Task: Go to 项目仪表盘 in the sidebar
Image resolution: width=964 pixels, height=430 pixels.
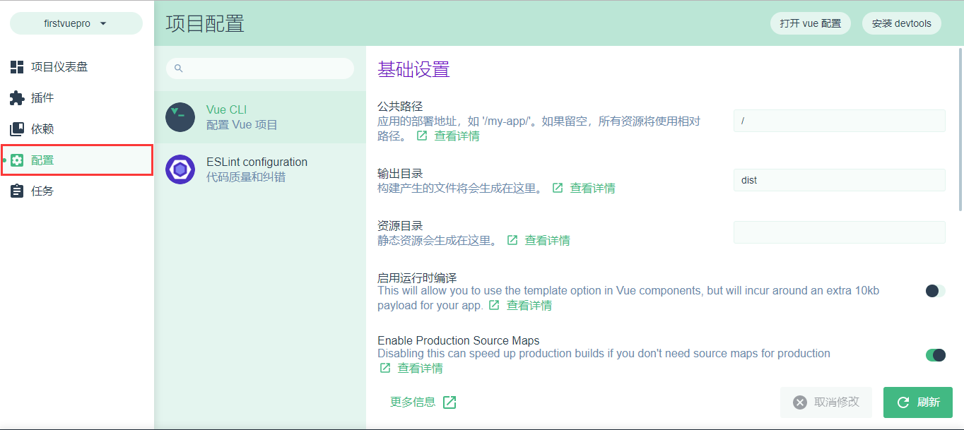Action: pos(77,67)
